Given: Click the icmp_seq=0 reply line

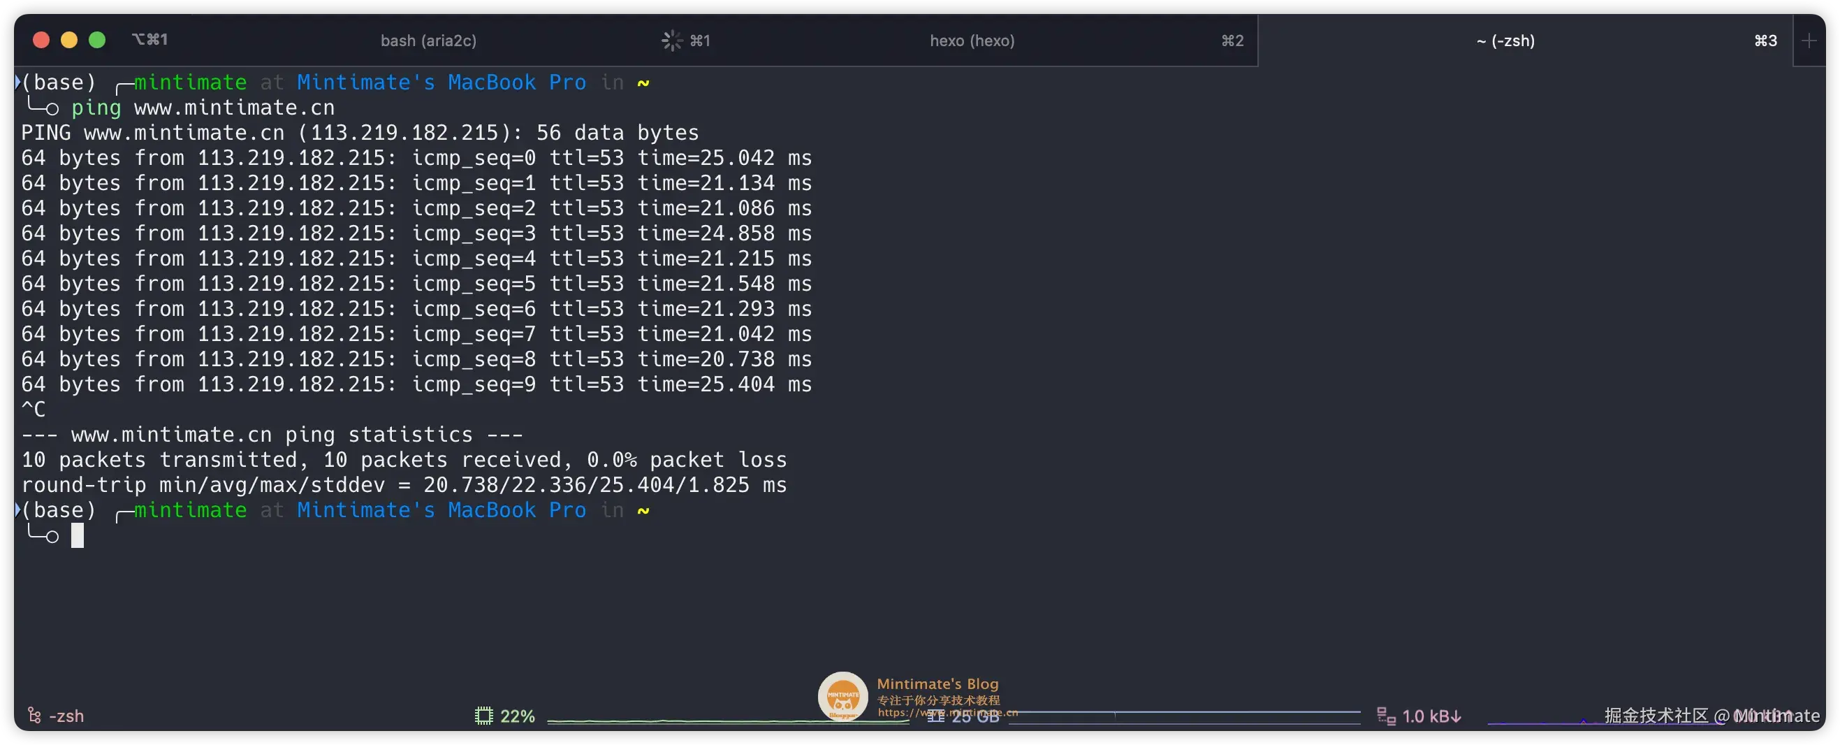Looking at the screenshot, I should point(416,158).
